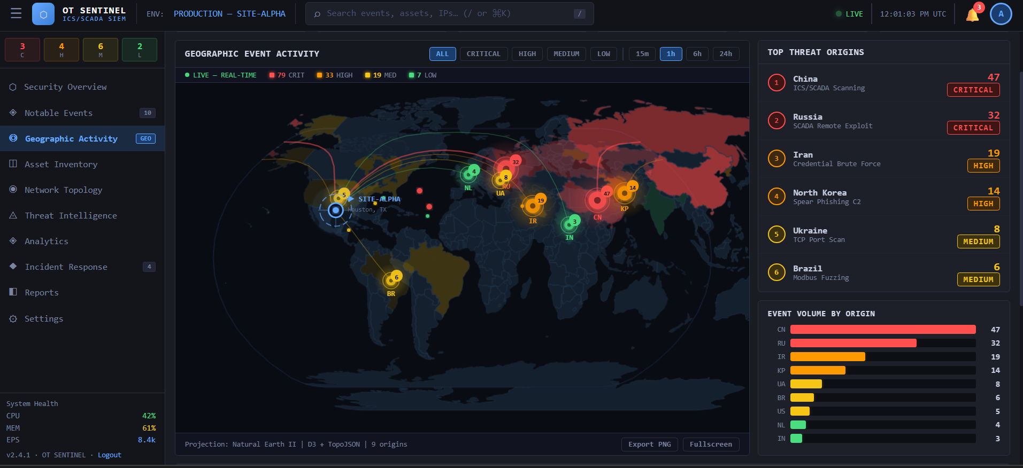Select the China marker on map
Screen dimensions: 1023x468
click(597, 201)
